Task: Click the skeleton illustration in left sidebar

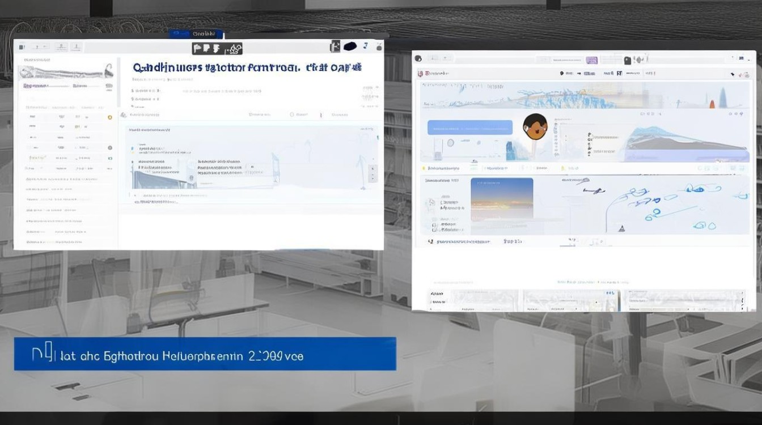Action: [66, 71]
